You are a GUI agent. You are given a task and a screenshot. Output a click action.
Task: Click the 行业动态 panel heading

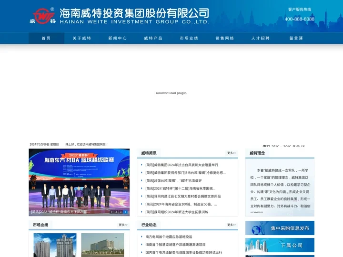point(149,225)
